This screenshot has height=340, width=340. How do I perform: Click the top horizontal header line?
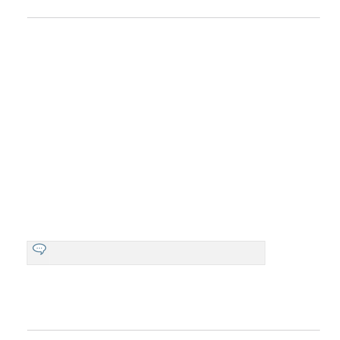pos(174,18)
